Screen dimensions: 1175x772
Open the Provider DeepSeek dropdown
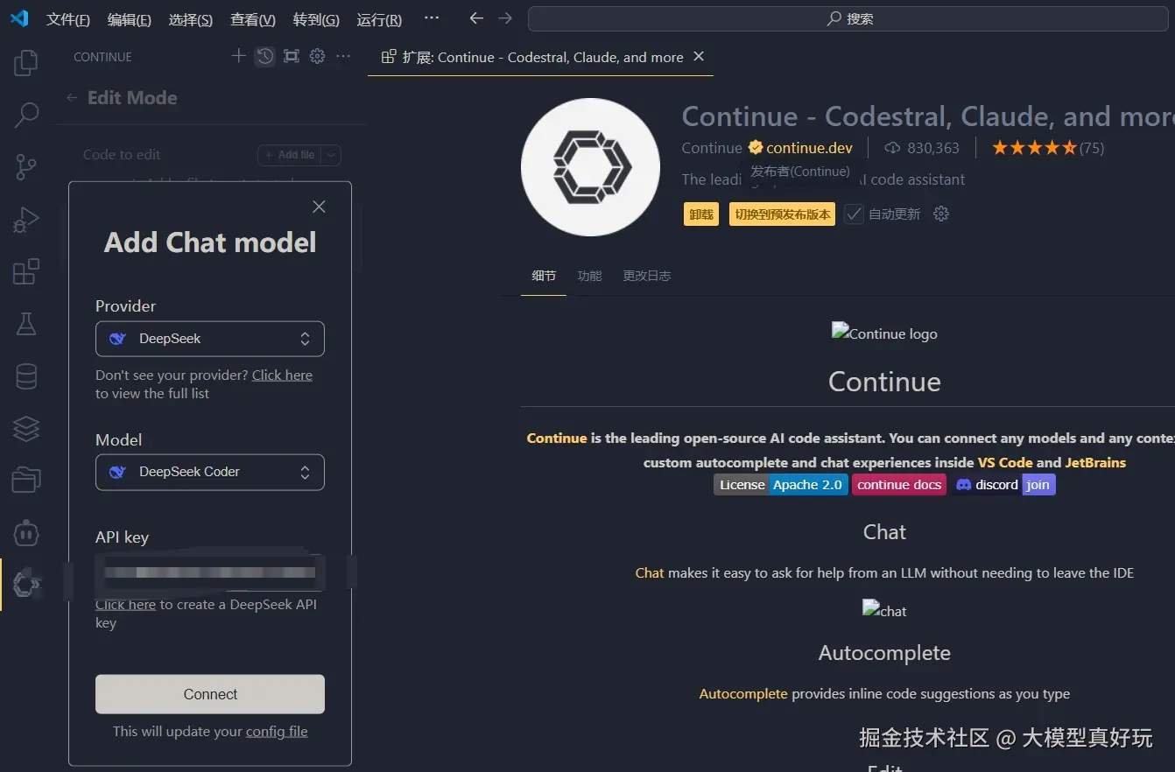210,339
